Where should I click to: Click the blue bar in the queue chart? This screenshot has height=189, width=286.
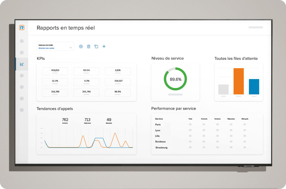click(x=254, y=86)
